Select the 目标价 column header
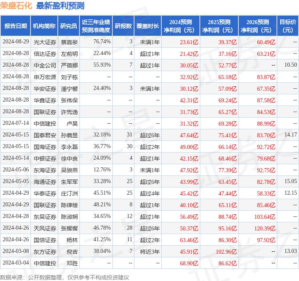 pyautogui.click(x=288, y=26)
